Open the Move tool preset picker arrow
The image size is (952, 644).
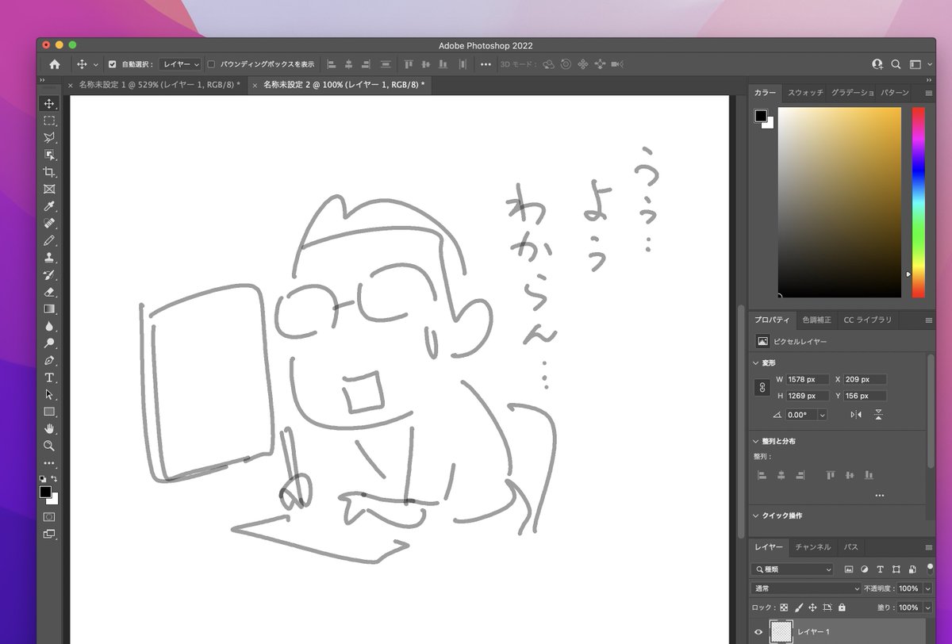96,64
